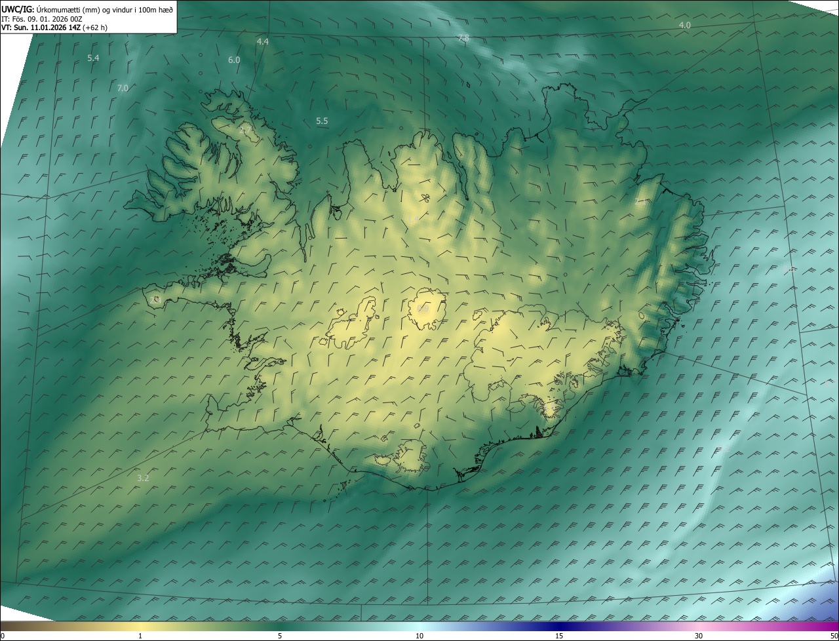Click the color scale tick label 30

699,636
